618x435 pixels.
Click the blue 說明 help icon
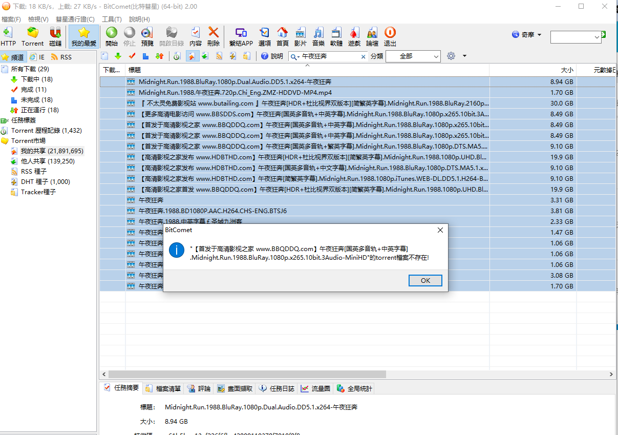[272, 56]
